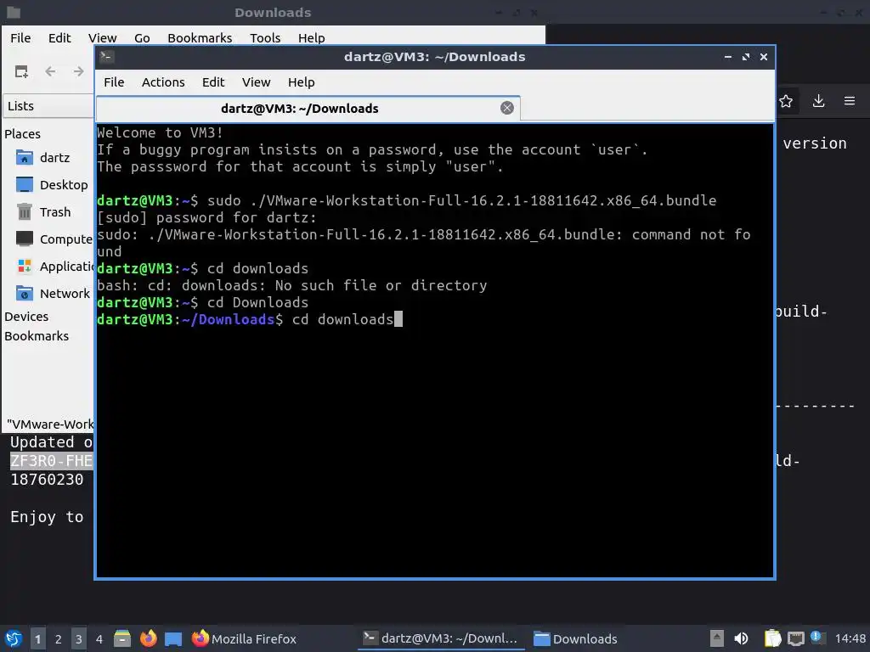Switch to workspace 3
Screen dimensions: 870x652
click(x=79, y=638)
